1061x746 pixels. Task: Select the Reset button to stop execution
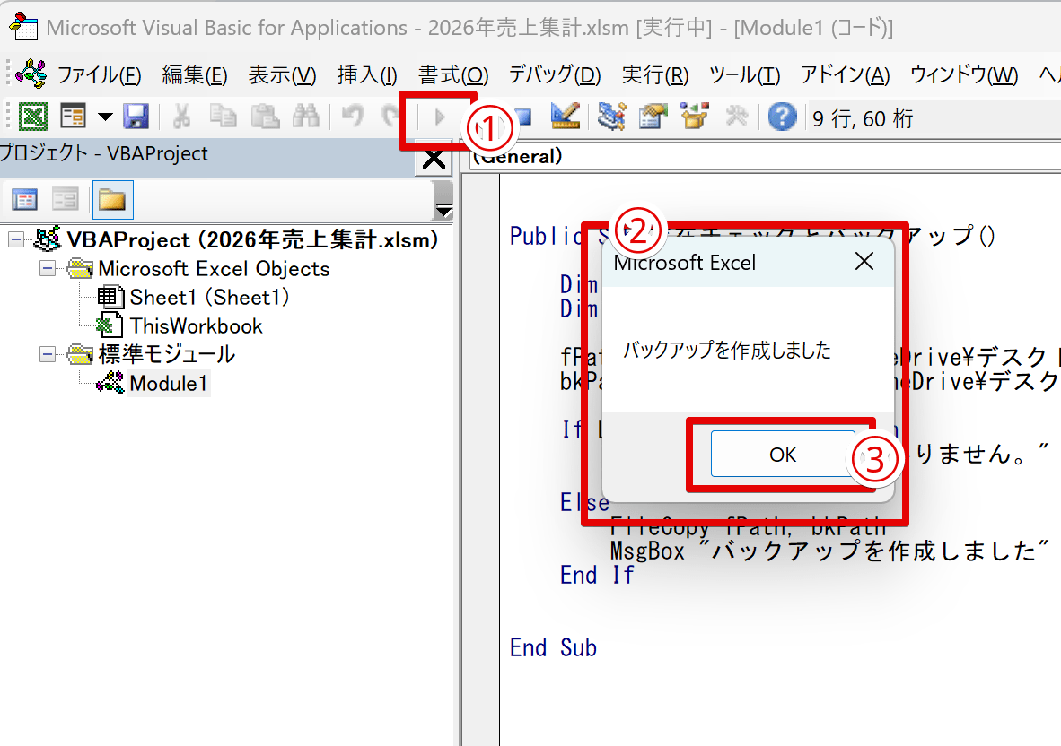tap(522, 117)
